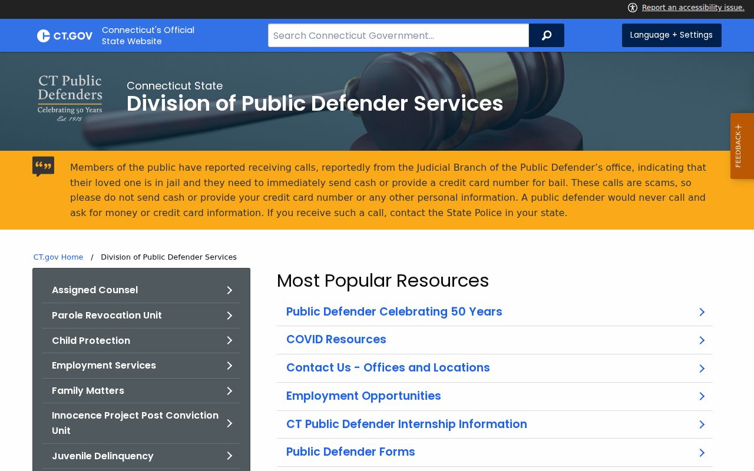Open the Feedback side tab
754x471 pixels.
[x=742, y=146]
